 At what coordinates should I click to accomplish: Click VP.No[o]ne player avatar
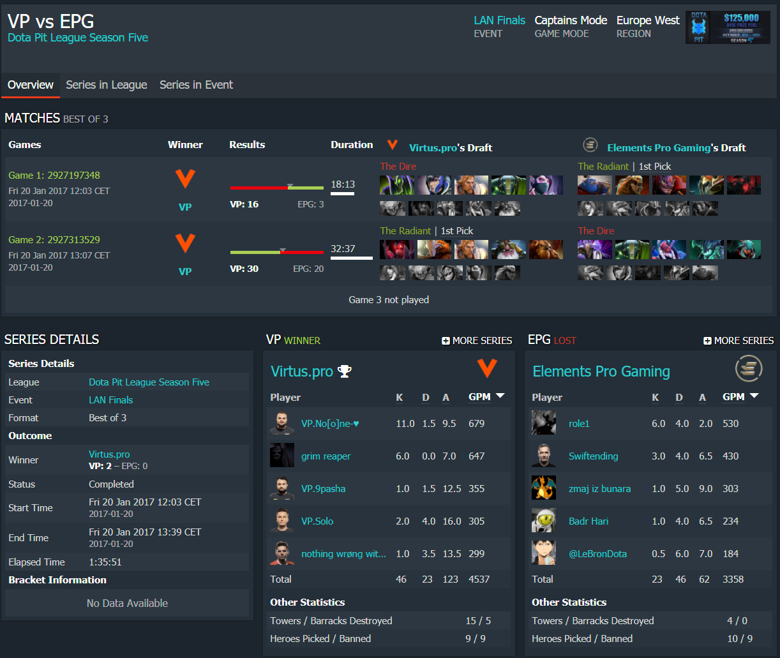pyautogui.click(x=282, y=423)
